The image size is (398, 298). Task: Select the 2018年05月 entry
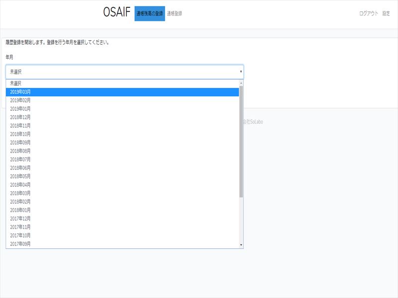(122, 176)
